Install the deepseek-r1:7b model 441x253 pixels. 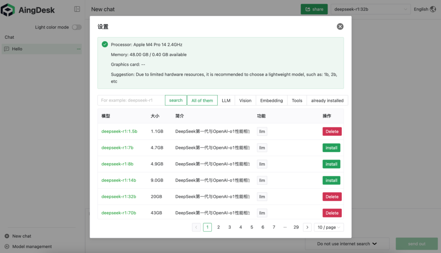(x=331, y=147)
